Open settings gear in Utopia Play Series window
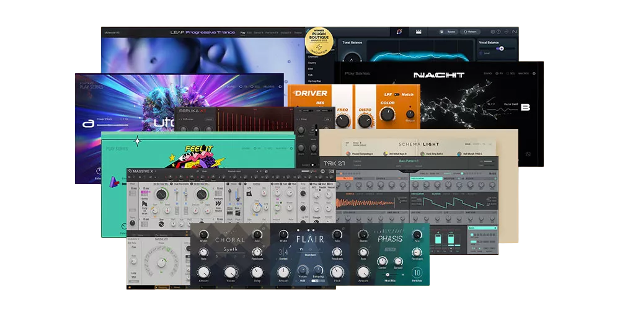Screen dimensions: 620x310 [x=280, y=87]
